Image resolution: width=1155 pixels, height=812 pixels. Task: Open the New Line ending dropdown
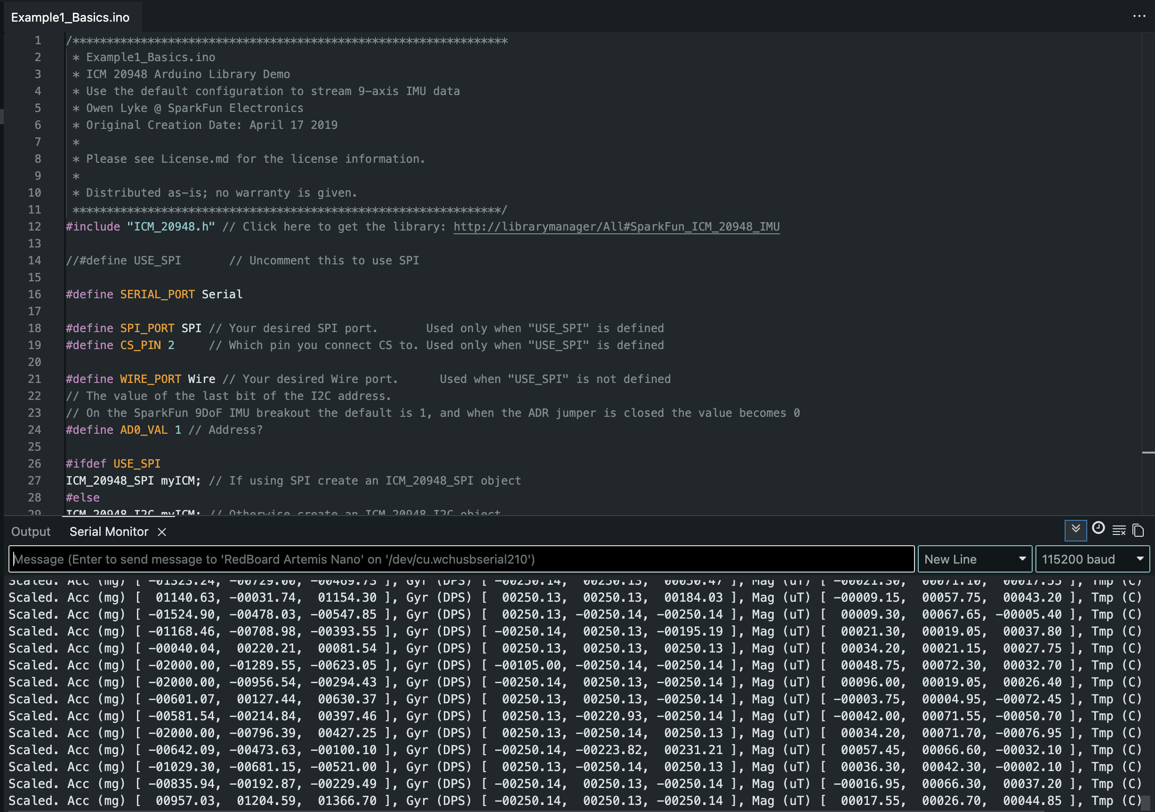tap(974, 559)
